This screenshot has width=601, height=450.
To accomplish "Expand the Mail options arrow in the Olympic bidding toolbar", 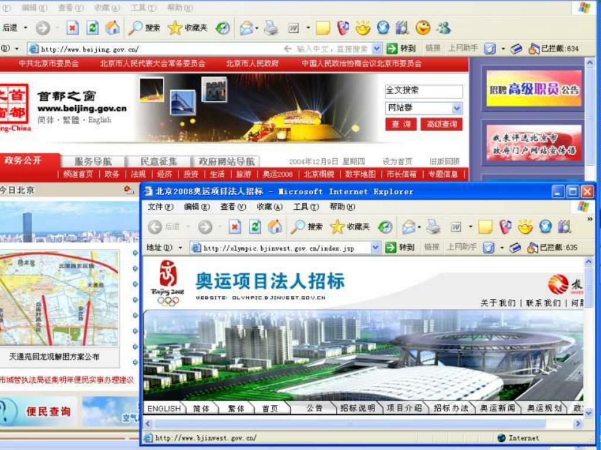I will pyautogui.click(x=419, y=227).
